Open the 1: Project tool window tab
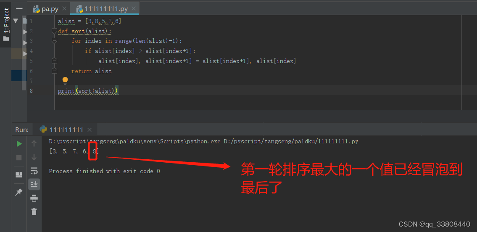The image size is (477, 232). click(x=6, y=20)
